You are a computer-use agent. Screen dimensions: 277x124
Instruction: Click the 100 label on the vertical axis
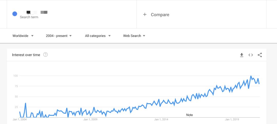point(15,76)
